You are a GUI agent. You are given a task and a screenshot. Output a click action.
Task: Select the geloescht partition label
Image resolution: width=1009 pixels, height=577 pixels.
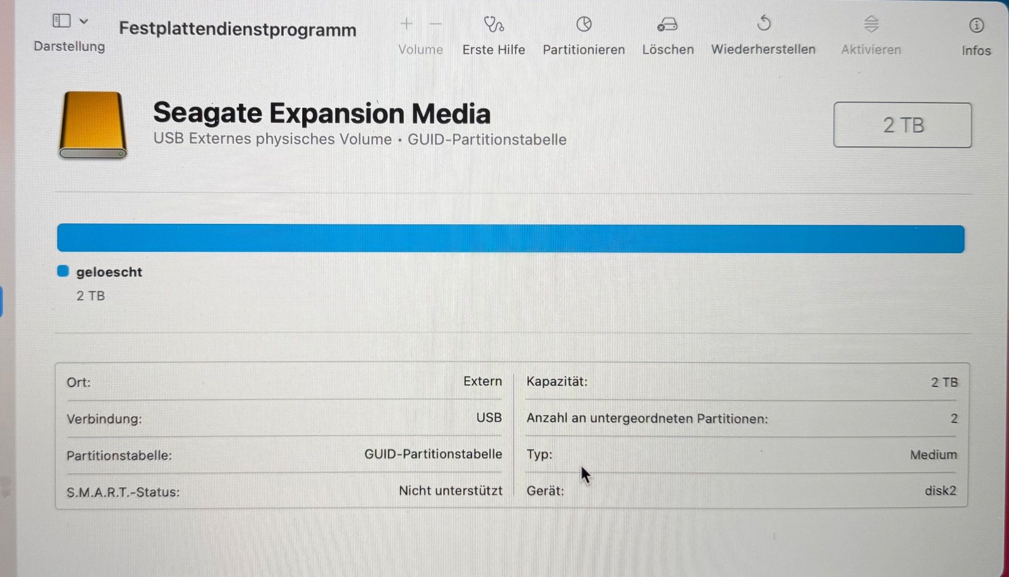pyautogui.click(x=109, y=272)
